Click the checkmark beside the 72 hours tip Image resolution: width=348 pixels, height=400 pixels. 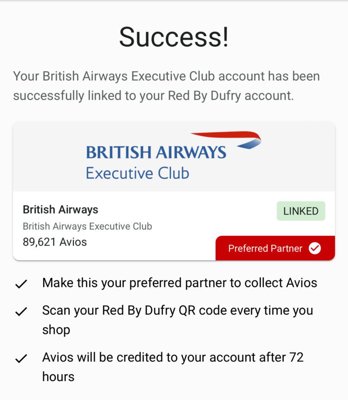click(21, 359)
